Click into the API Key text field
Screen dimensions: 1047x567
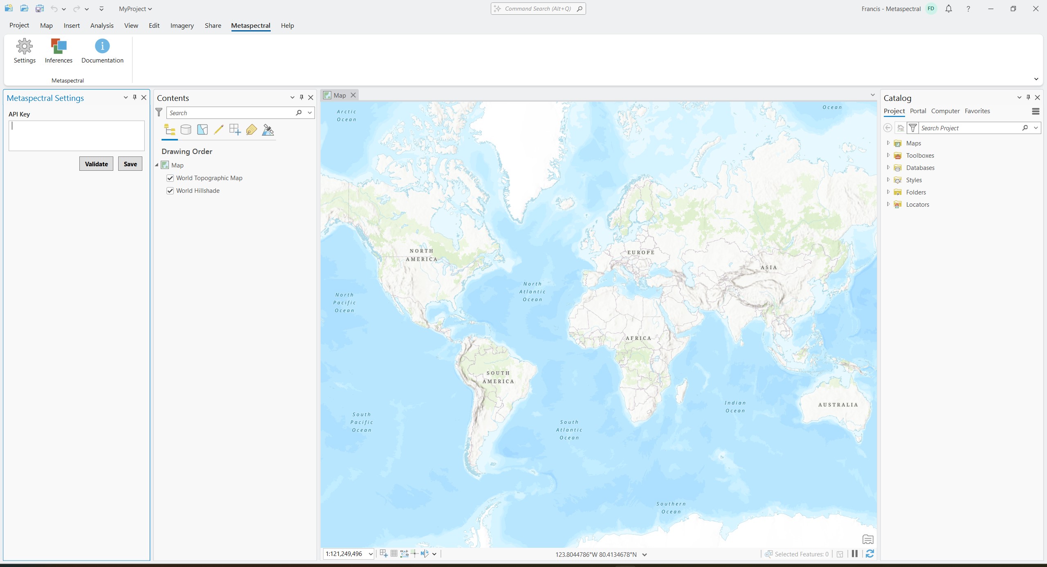point(76,136)
